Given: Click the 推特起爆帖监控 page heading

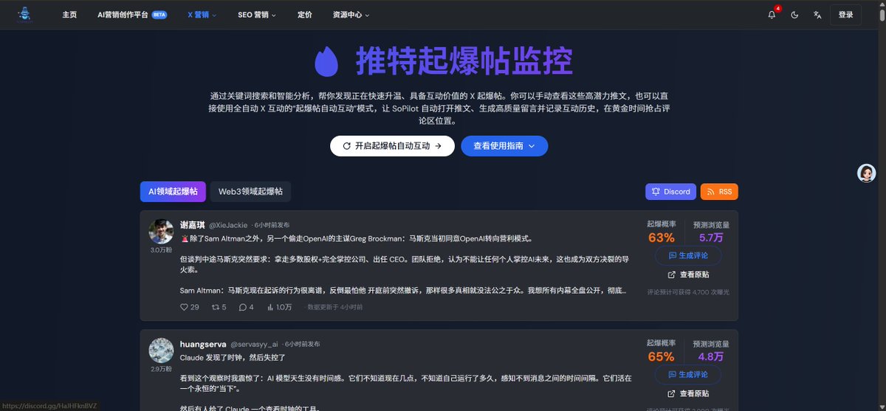Looking at the screenshot, I should click(464, 61).
